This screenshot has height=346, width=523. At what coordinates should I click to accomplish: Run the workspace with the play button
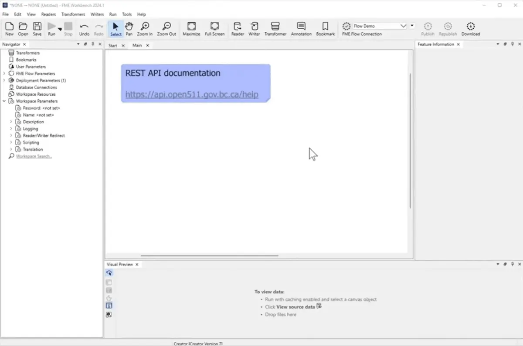click(51, 29)
